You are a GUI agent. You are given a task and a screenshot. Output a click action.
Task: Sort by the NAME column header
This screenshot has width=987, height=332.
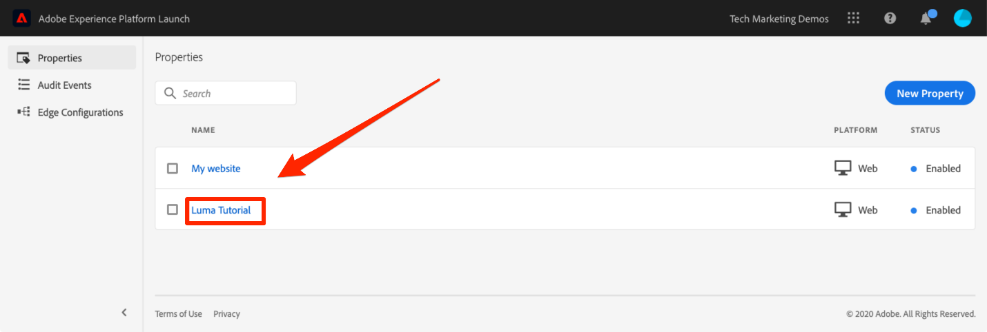(x=203, y=130)
